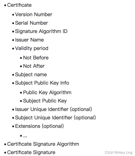Screen dimensions: 135x156
Task: Click the final Certificate Signature entry
Action: pos(31,152)
